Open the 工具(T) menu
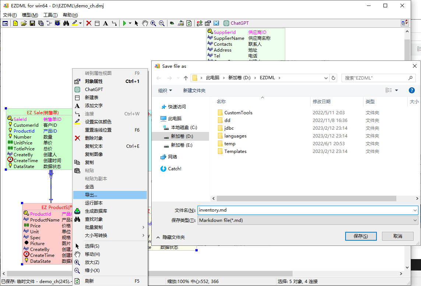421x286 pixels. point(50,15)
